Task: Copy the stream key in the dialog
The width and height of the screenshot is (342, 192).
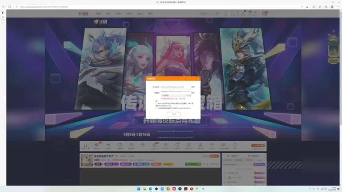Action: coord(193,93)
